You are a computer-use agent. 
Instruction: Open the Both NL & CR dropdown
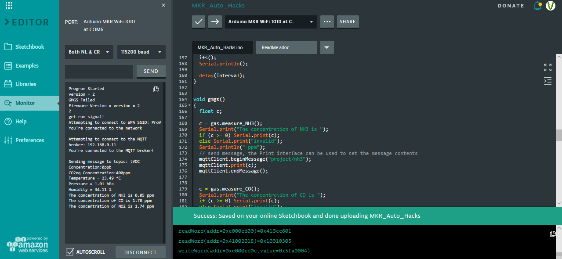89,52
